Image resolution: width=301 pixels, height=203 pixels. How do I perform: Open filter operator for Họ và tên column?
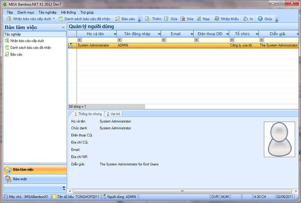pyautogui.click(x=79, y=40)
